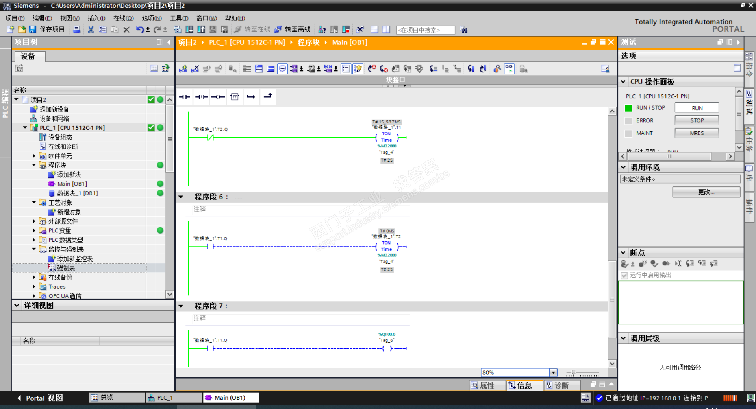
Task: Click the project search binoculars icon
Action: (x=464, y=30)
